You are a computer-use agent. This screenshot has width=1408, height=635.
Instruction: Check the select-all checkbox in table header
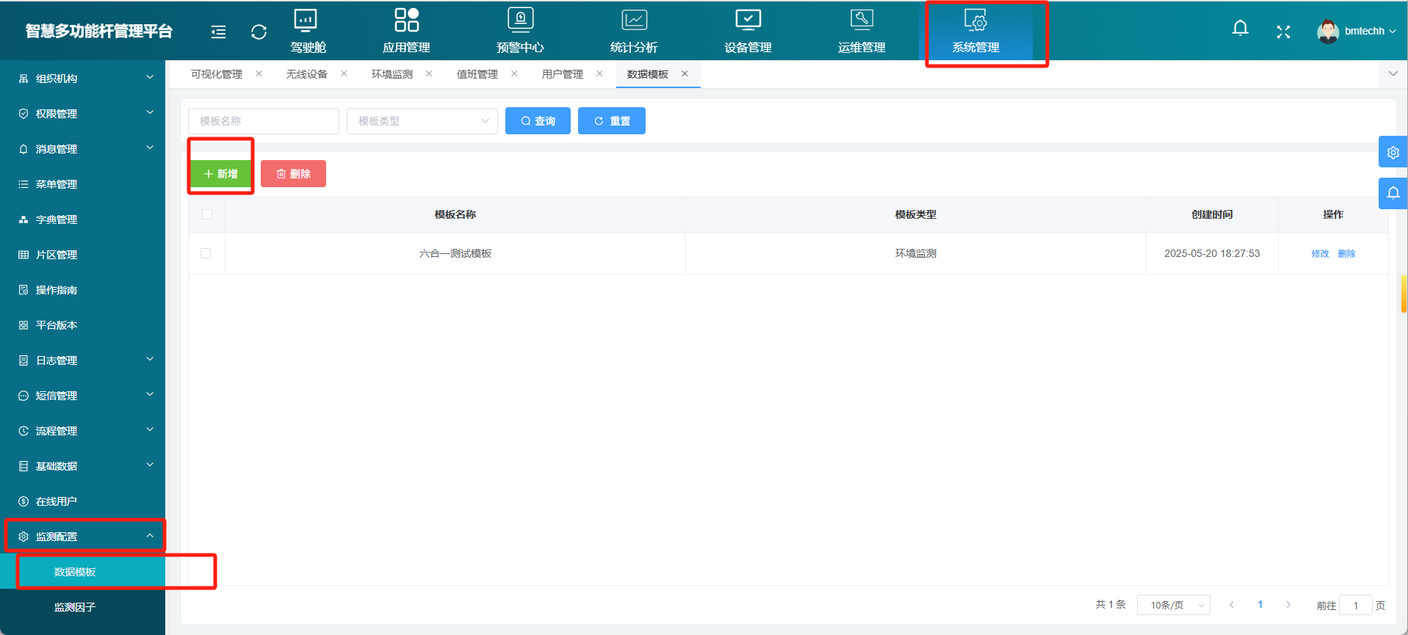point(207,214)
